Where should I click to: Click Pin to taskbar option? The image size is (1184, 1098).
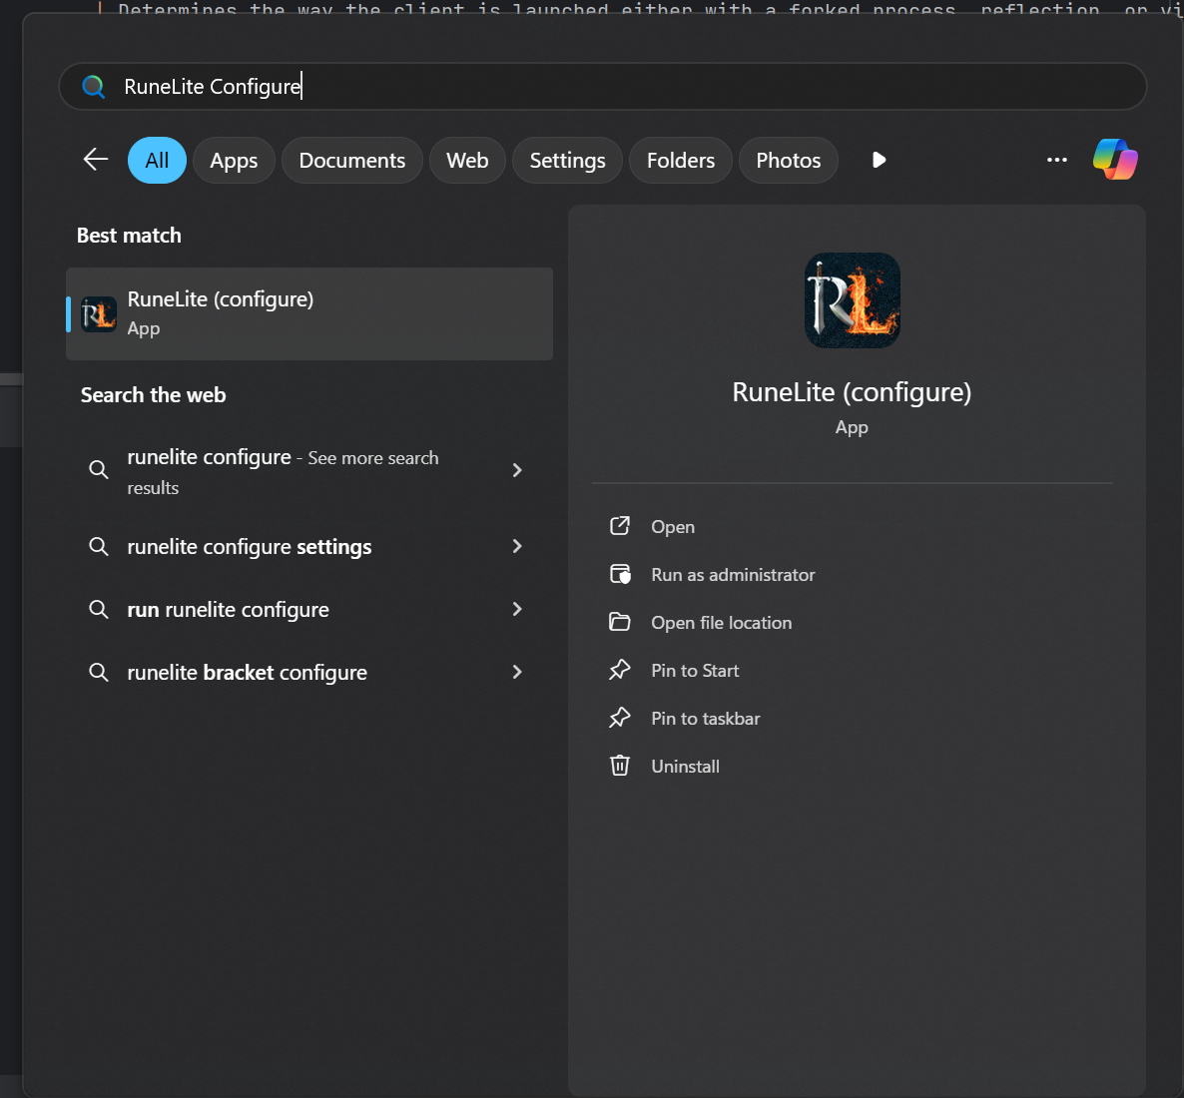click(705, 718)
